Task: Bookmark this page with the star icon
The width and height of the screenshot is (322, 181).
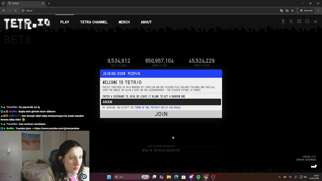Action: tap(292, 11)
